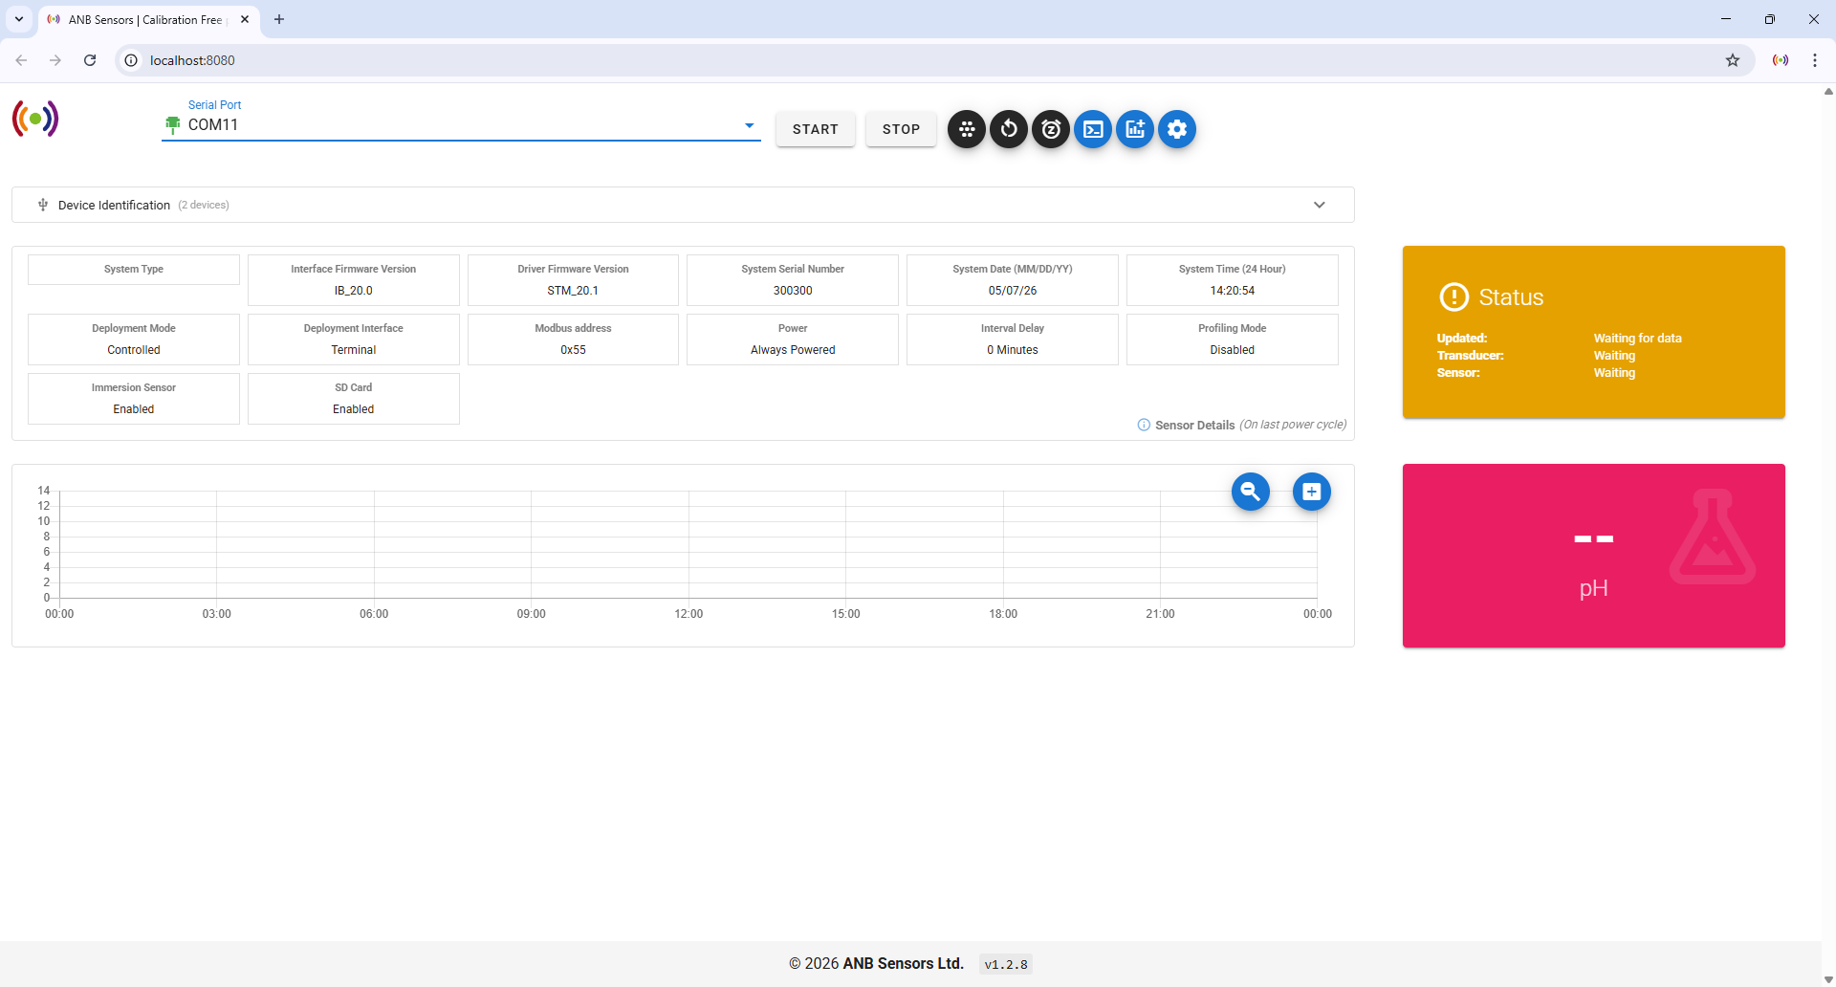Click the restart circular-arrow icon
The width and height of the screenshot is (1836, 987).
[1009, 129]
